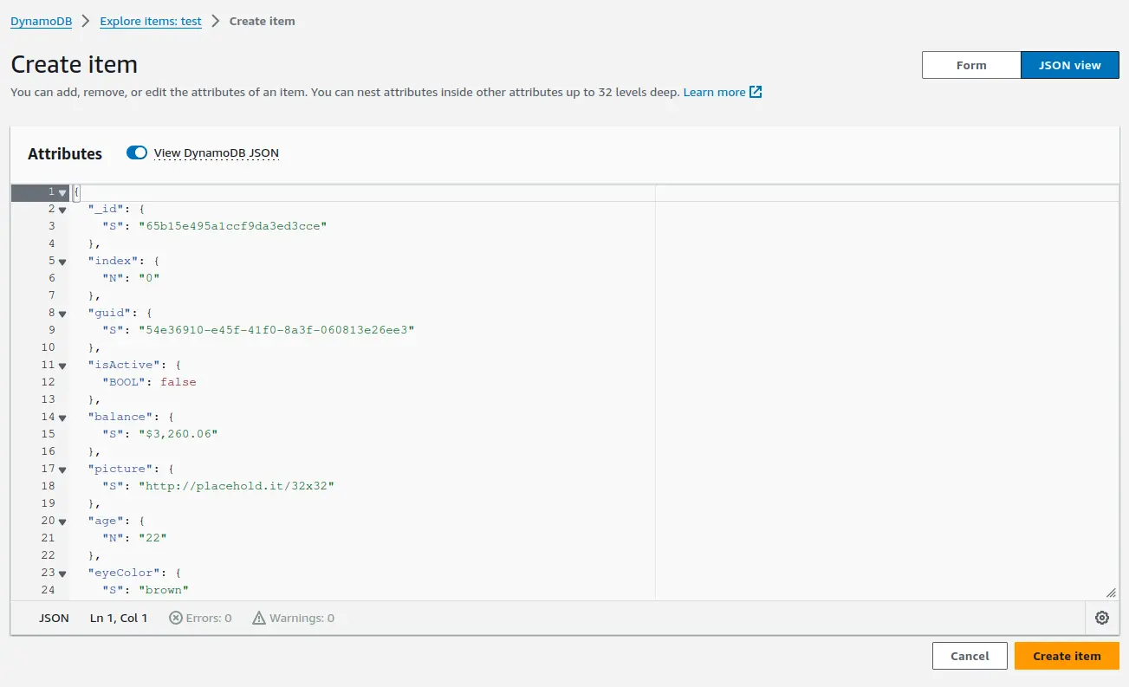Click the Cancel button
Screen dimensions: 1129x687
tap(969, 656)
